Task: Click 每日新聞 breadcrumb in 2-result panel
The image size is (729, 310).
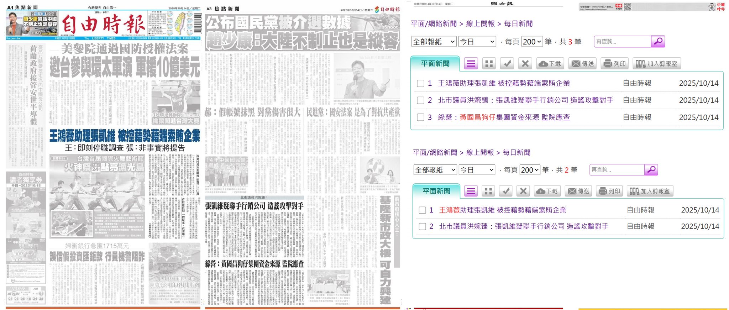Action: pos(516,152)
